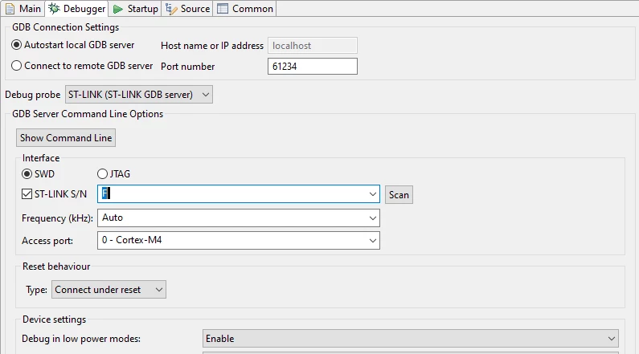Open the Reset behaviour Type dropdown

(109, 290)
